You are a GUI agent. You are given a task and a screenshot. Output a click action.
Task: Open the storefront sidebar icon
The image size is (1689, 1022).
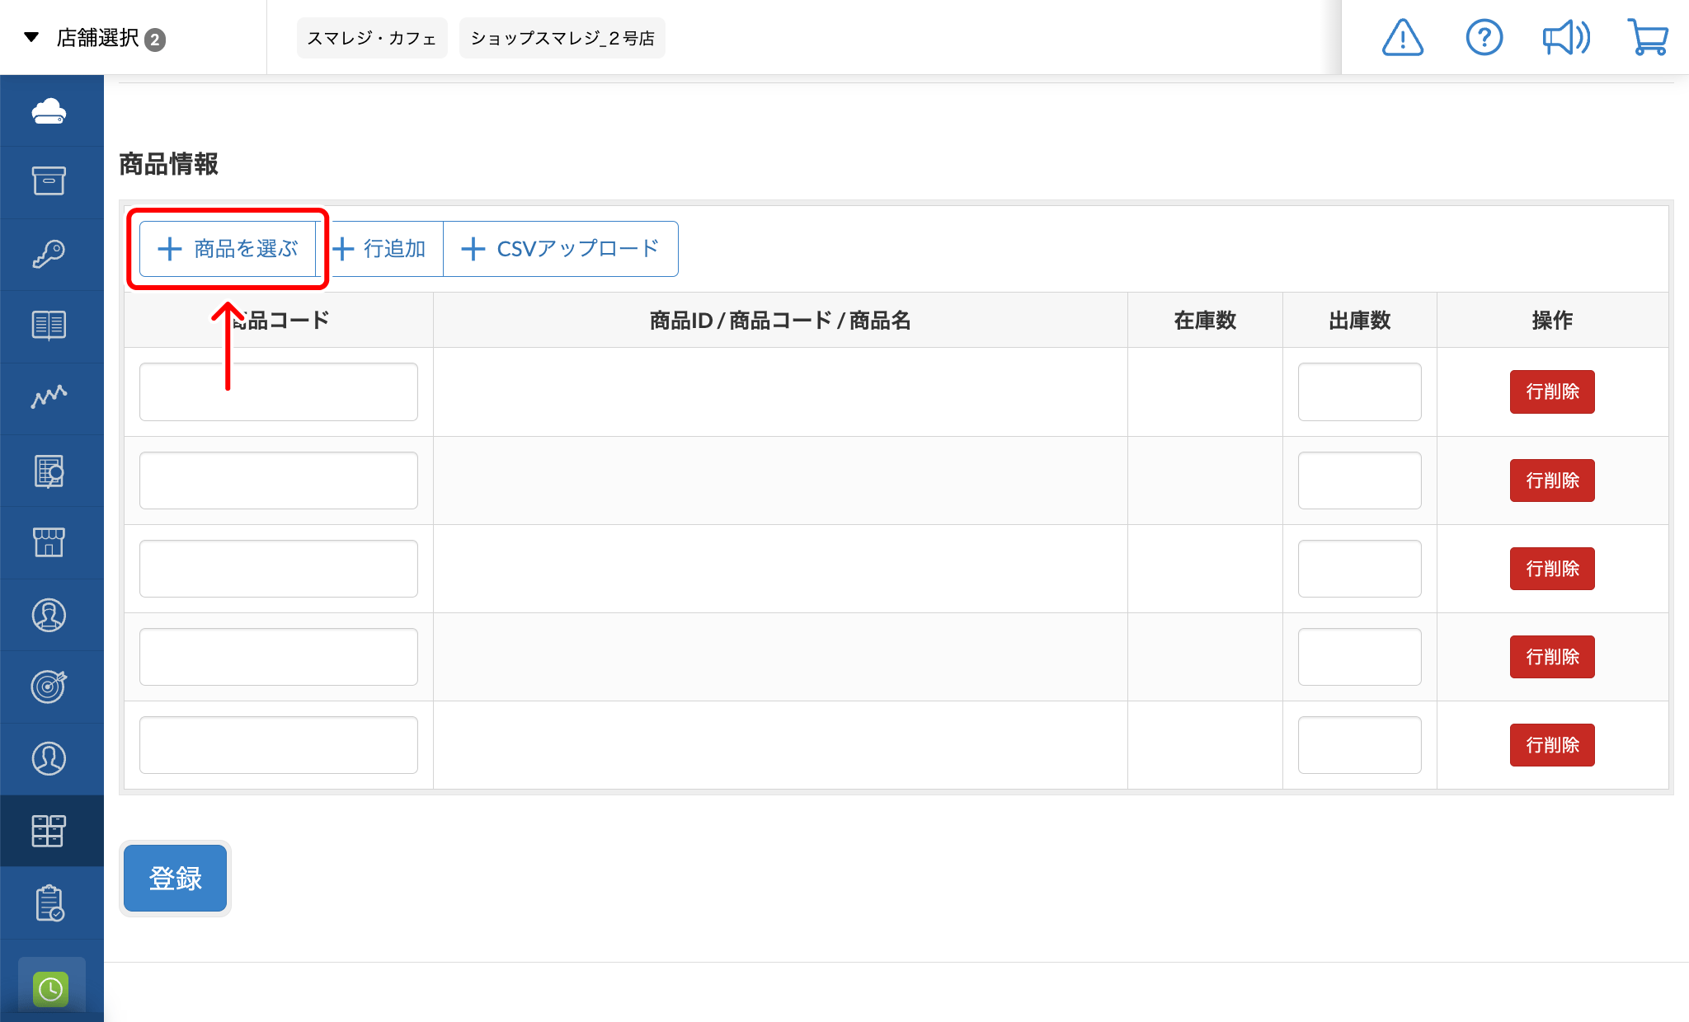point(49,542)
